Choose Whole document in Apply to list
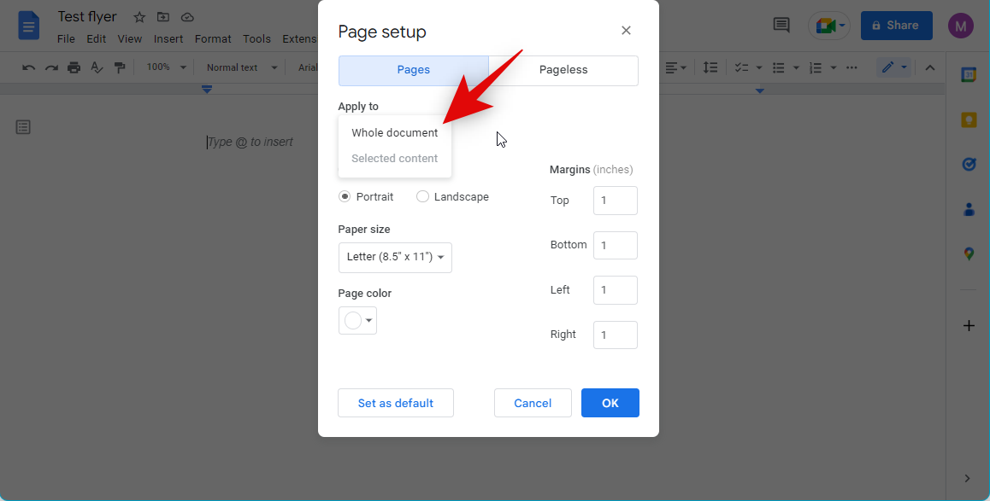This screenshot has width=990, height=501. (394, 132)
